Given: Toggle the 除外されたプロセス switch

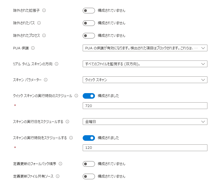Looking at the screenshot, I should pyautogui.click(x=89, y=36).
